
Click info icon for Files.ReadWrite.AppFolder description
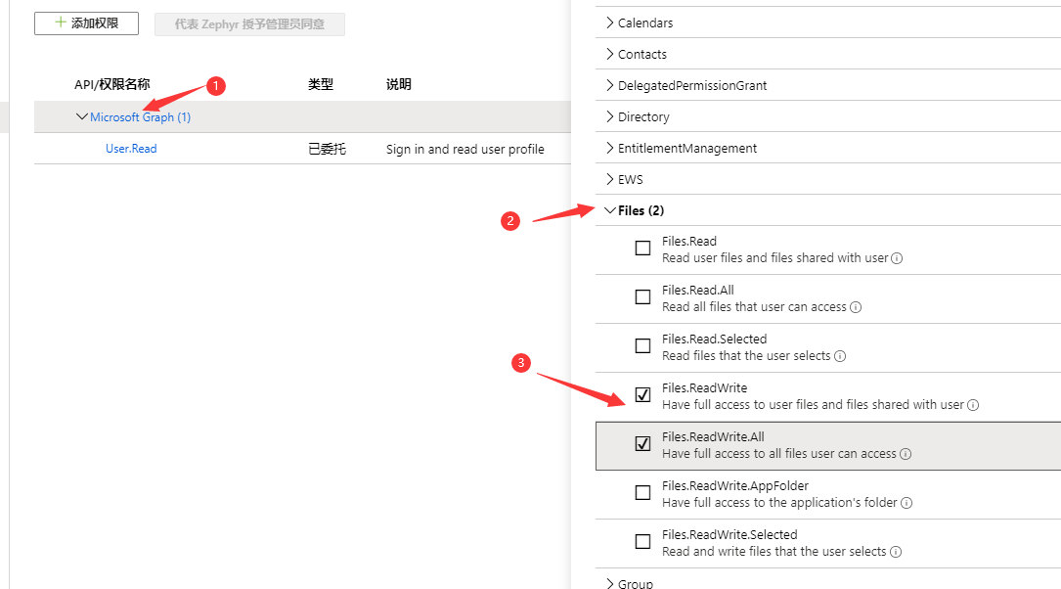click(x=906, y=504)
